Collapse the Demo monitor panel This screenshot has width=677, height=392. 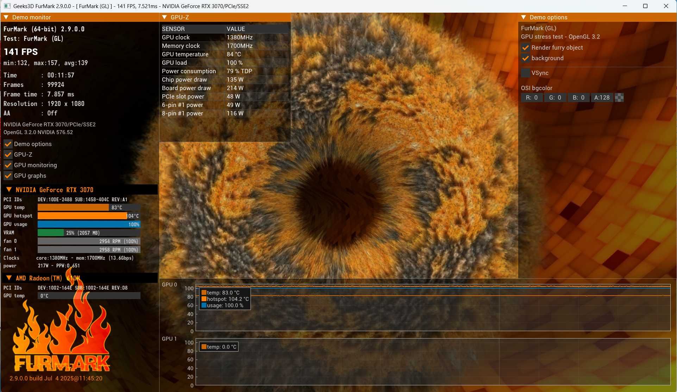pyautogui.click(x=6, y=17)
